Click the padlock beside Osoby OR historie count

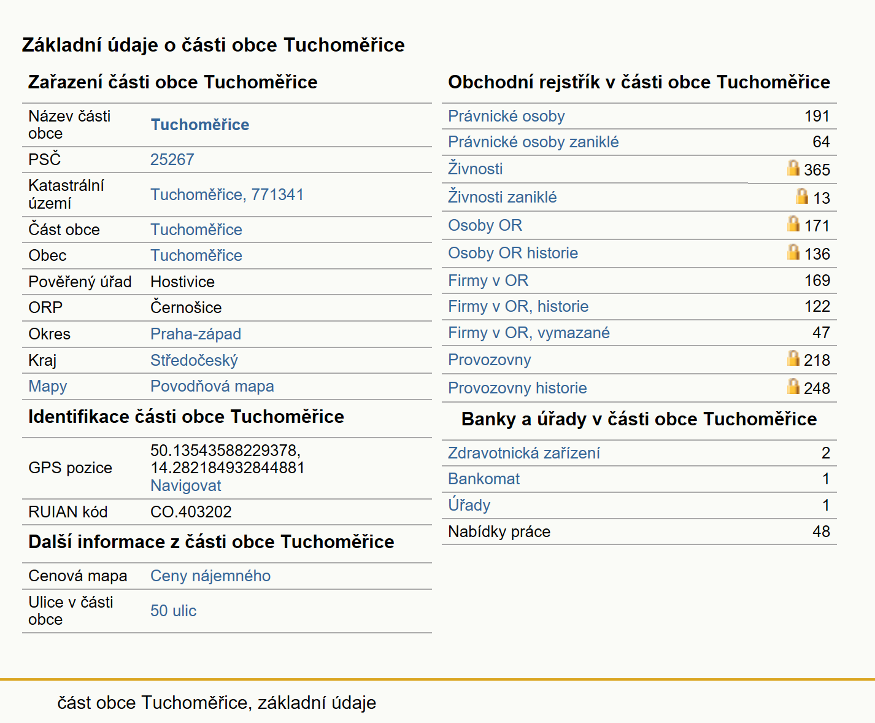click(793, 252)
